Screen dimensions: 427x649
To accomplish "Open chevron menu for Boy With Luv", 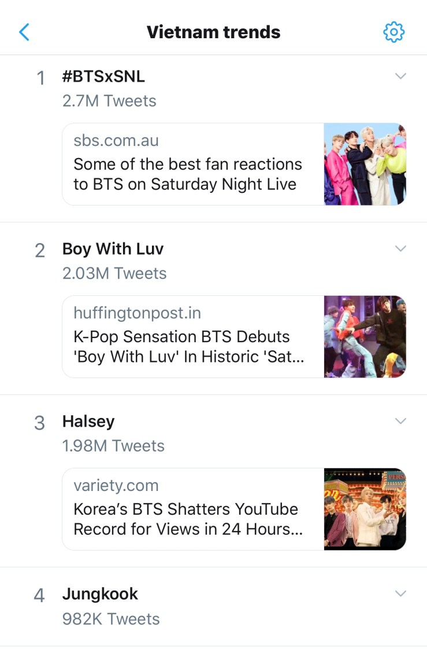I will pos(400,248).
